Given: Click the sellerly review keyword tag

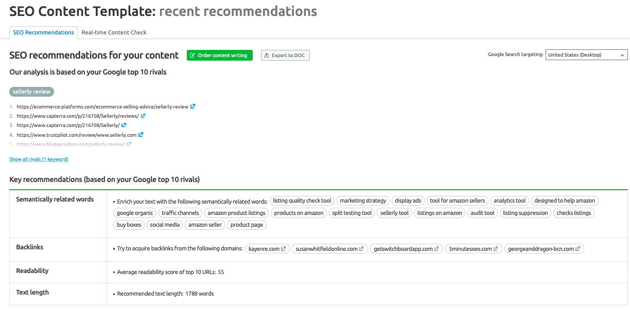Looking at the screenshot, I should 31,92.
